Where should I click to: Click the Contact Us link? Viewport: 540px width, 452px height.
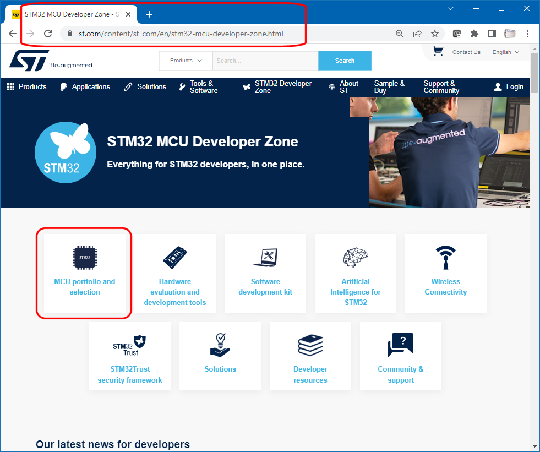click(x=466, y=52)
